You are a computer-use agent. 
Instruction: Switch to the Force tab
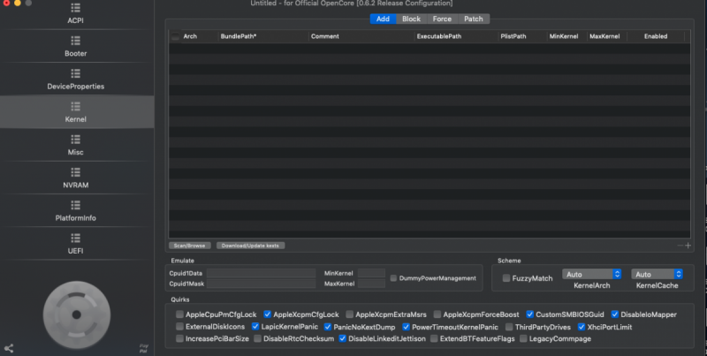[x=442, y=19]
